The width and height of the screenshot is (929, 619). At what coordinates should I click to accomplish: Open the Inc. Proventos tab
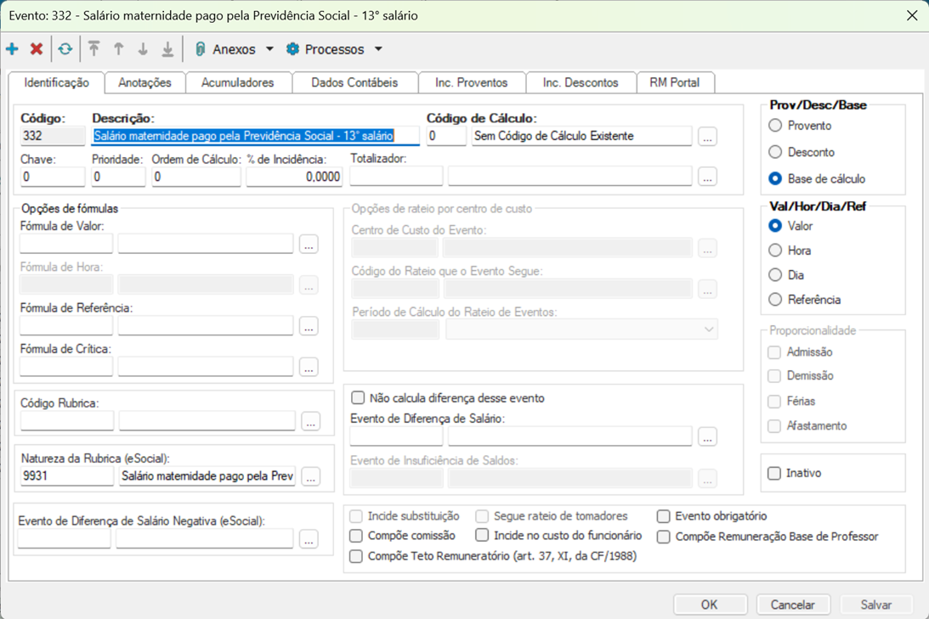tap(471, 83)
